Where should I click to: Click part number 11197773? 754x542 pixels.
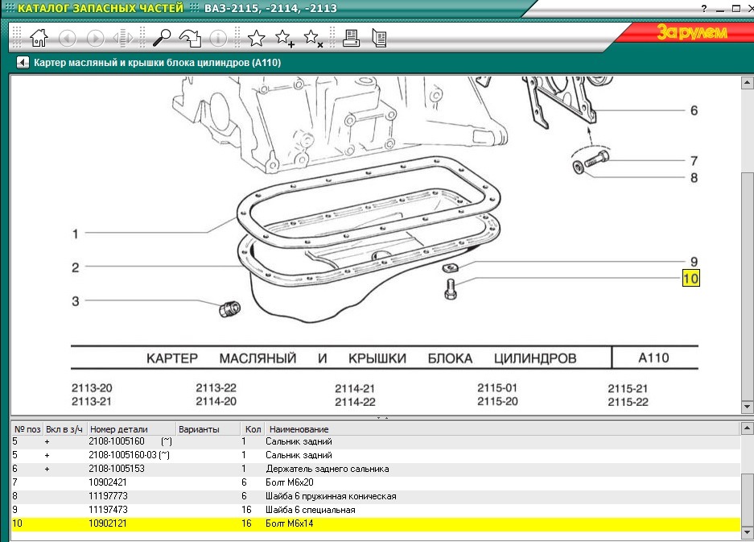(108, 496)
